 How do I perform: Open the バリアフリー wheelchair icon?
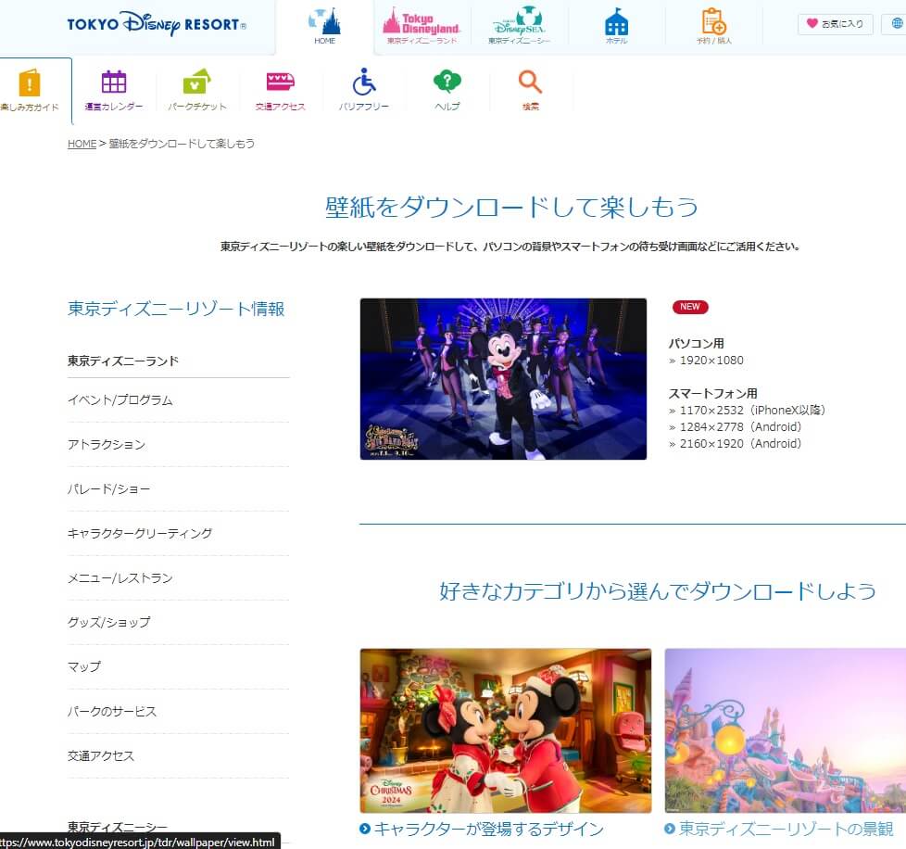[x=364, y=90]
